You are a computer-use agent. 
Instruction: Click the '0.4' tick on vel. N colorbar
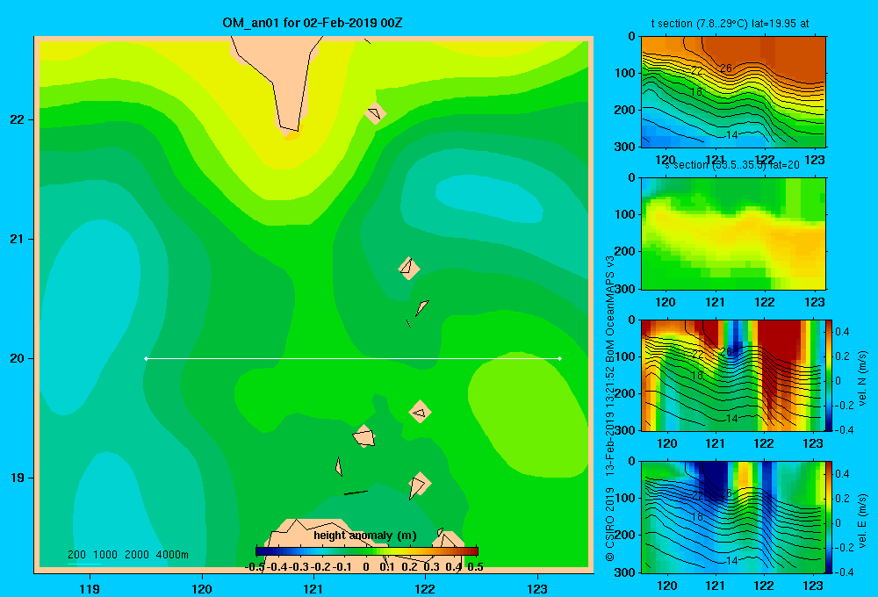pyautogui.click(x=842, y=332)
